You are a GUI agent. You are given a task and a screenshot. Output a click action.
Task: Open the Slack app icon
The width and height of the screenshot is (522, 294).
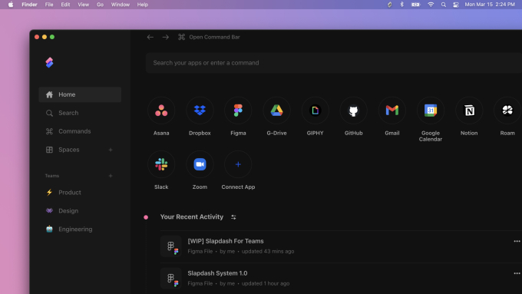[161, 164]
